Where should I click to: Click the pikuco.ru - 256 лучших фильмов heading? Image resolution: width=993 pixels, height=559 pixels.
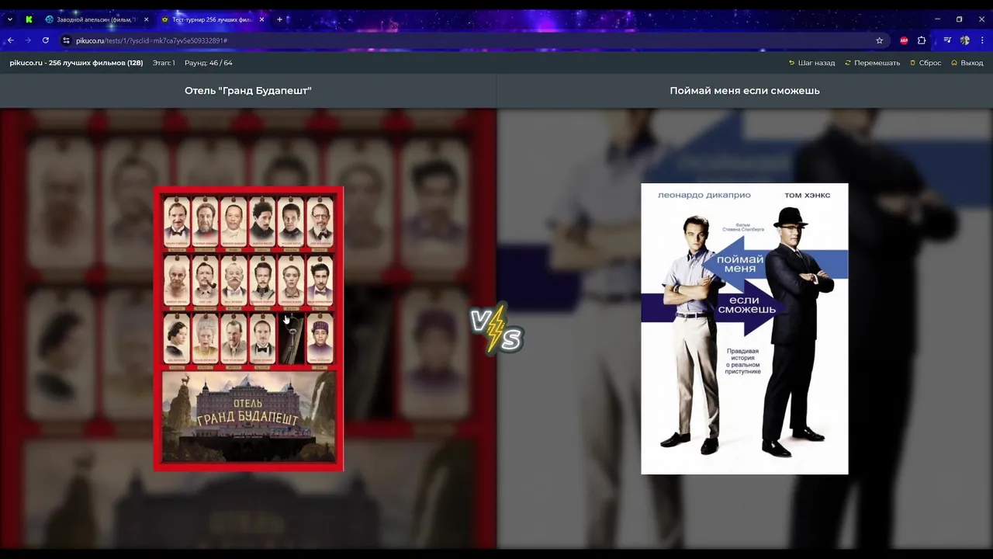pos(76,63)
